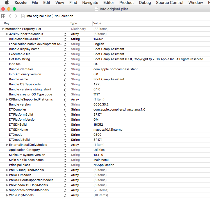210x199 pixels.
Task: Select the 'Main nib file base name' key
Action: (26, 160)
